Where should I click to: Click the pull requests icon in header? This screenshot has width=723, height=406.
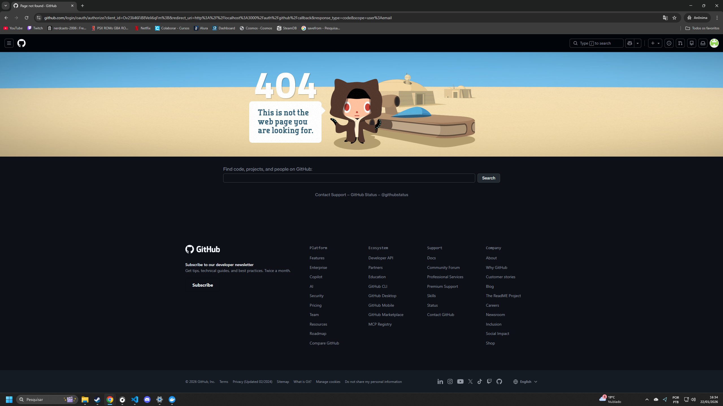tap(680, 43)
